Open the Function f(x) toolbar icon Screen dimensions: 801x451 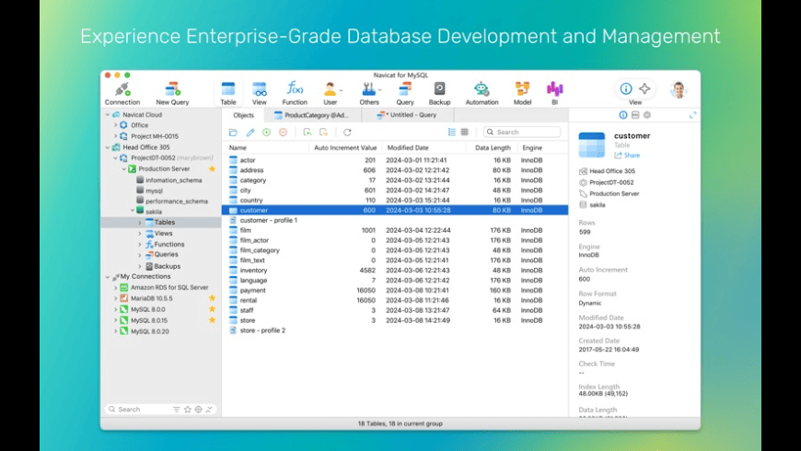point(295,94)
